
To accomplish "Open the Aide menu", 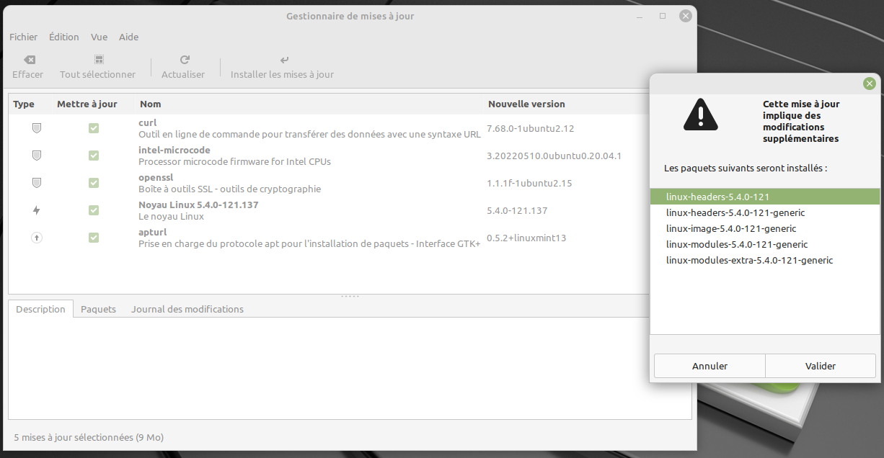I will pyautogui.click(x=128, y=37).
